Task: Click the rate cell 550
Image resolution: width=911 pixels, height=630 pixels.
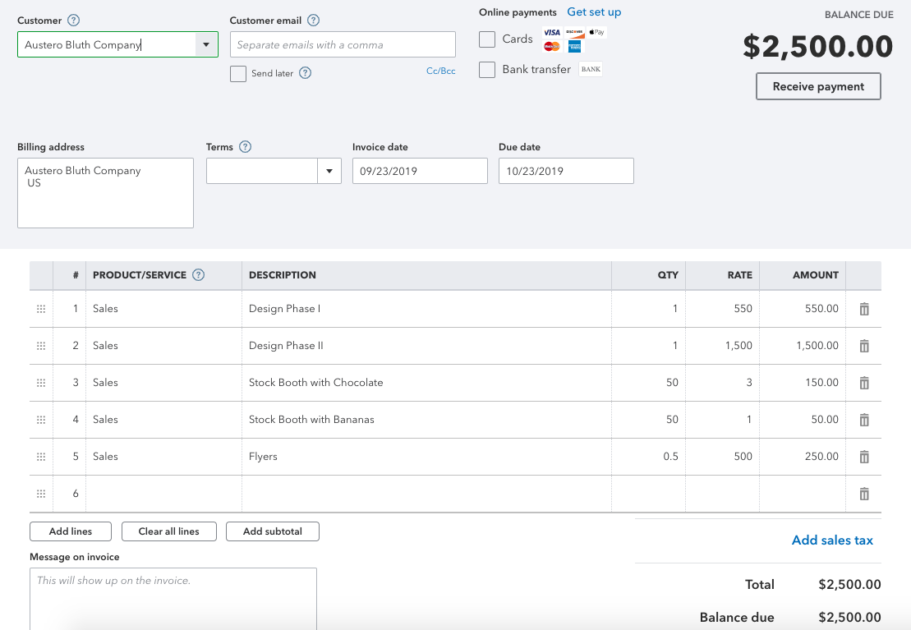Action: pos(723,309)
